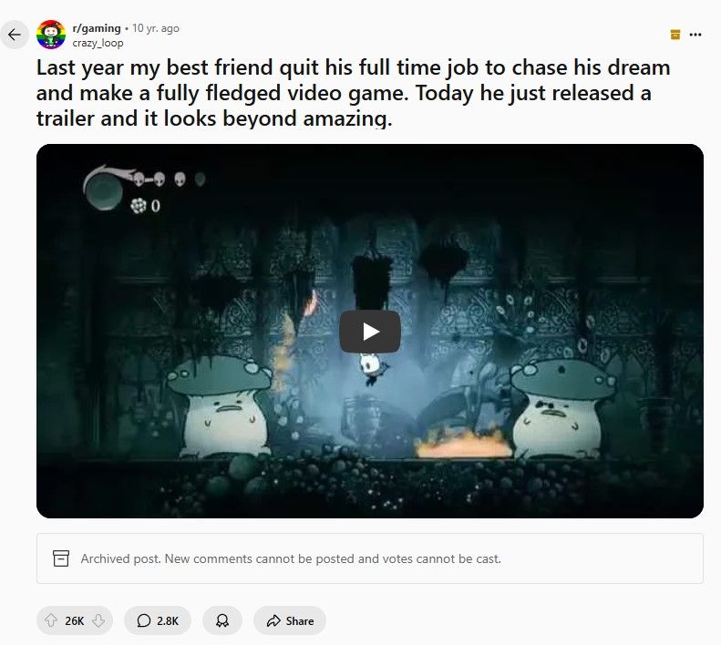This screenshot has width=721, height=645.
Task: Open the three-dot post options menu
Action: (695, 35)
